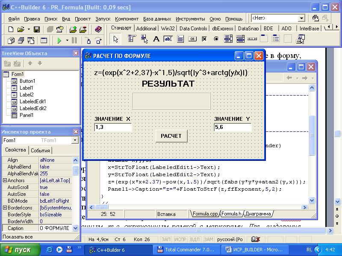Switch to Data Controls palette tab

pyautogui.click(x=193, y=28)
